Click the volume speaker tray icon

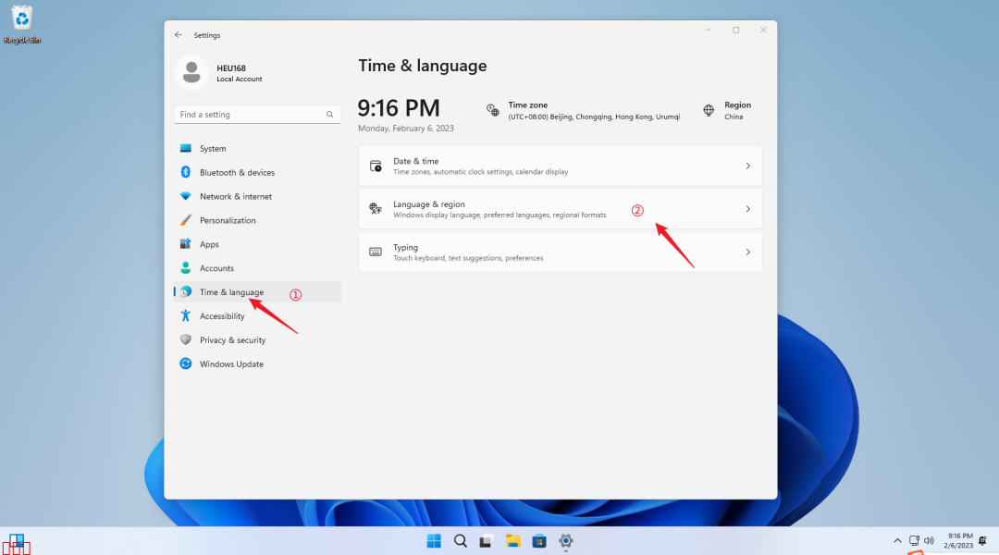pyautogui.click(x=930, y=541)
